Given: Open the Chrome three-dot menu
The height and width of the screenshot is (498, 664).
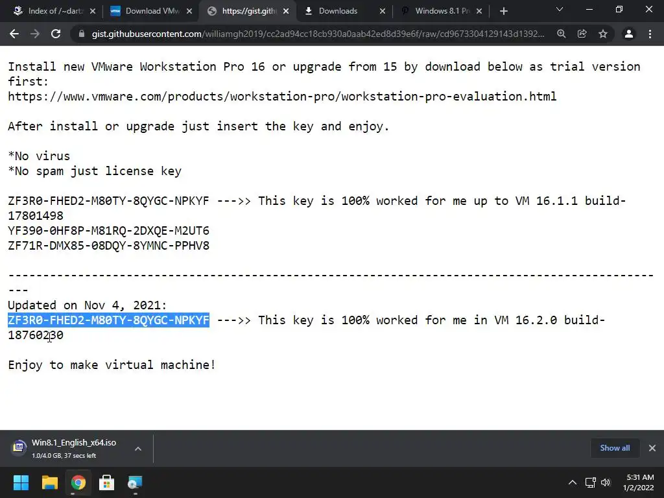Looking at the screenshot, I should tap(650, 34).
